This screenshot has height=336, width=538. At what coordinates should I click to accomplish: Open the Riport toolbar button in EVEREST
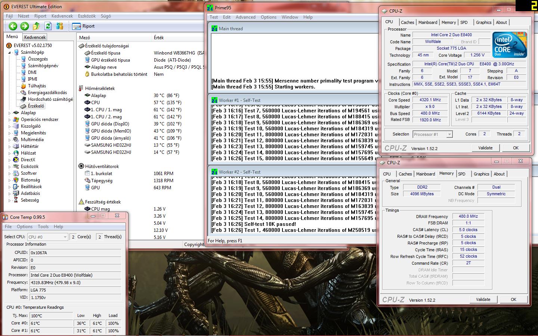84,26
